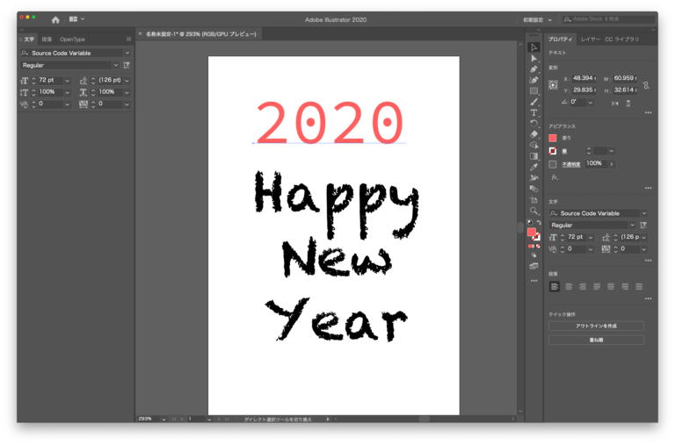Open the OpenType tab in left panel
Viewport: 675px width, 445px height.
[x=72, y=39]
